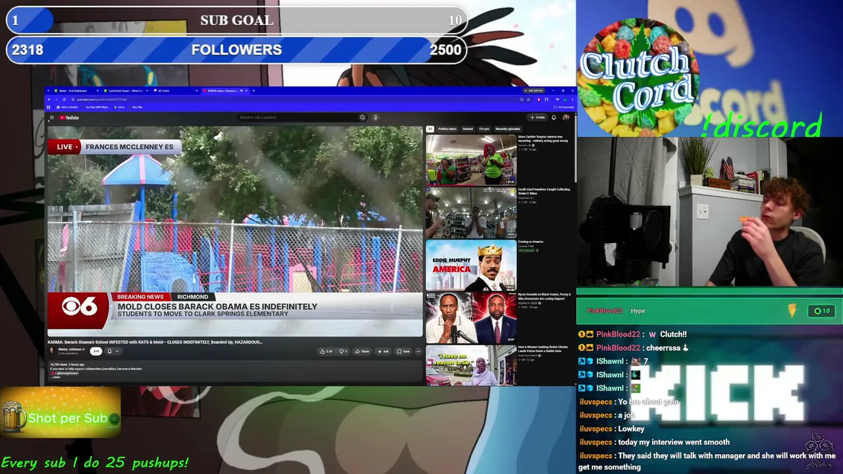The image size is (843, 474).
Task: Select the Related filter chip
Action: click(x=468, y=129)
